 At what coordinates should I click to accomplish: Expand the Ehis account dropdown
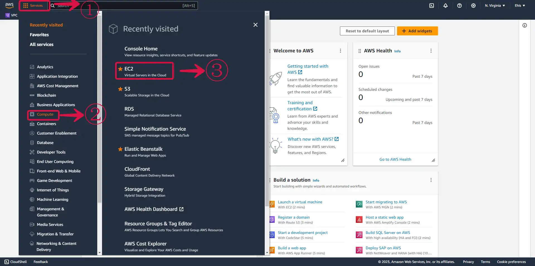520,6
